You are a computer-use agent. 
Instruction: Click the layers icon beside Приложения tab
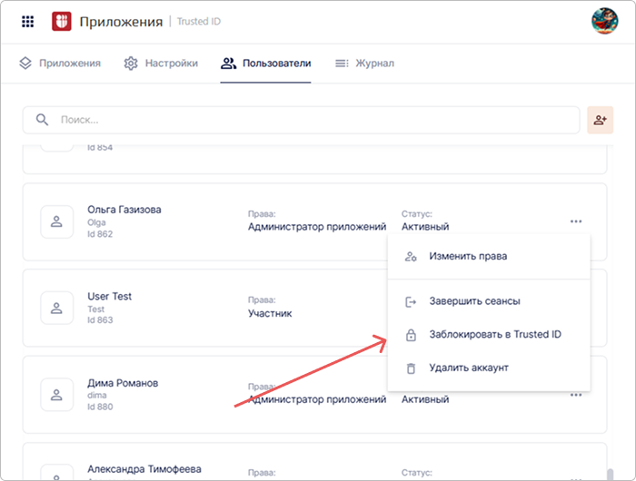(x=25, y=64)
